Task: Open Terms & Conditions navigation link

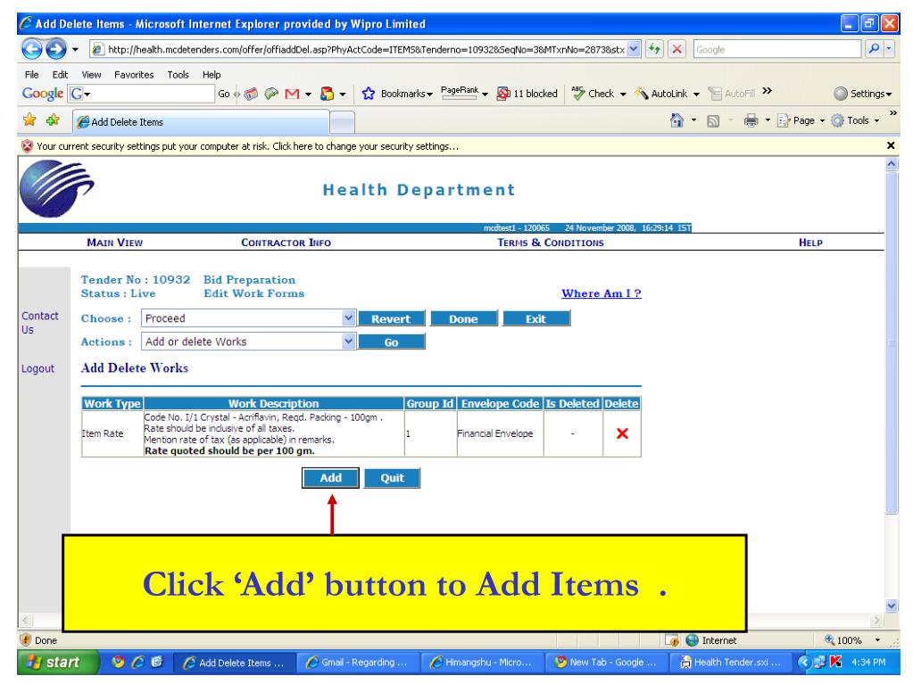Action: click(551, 243)
